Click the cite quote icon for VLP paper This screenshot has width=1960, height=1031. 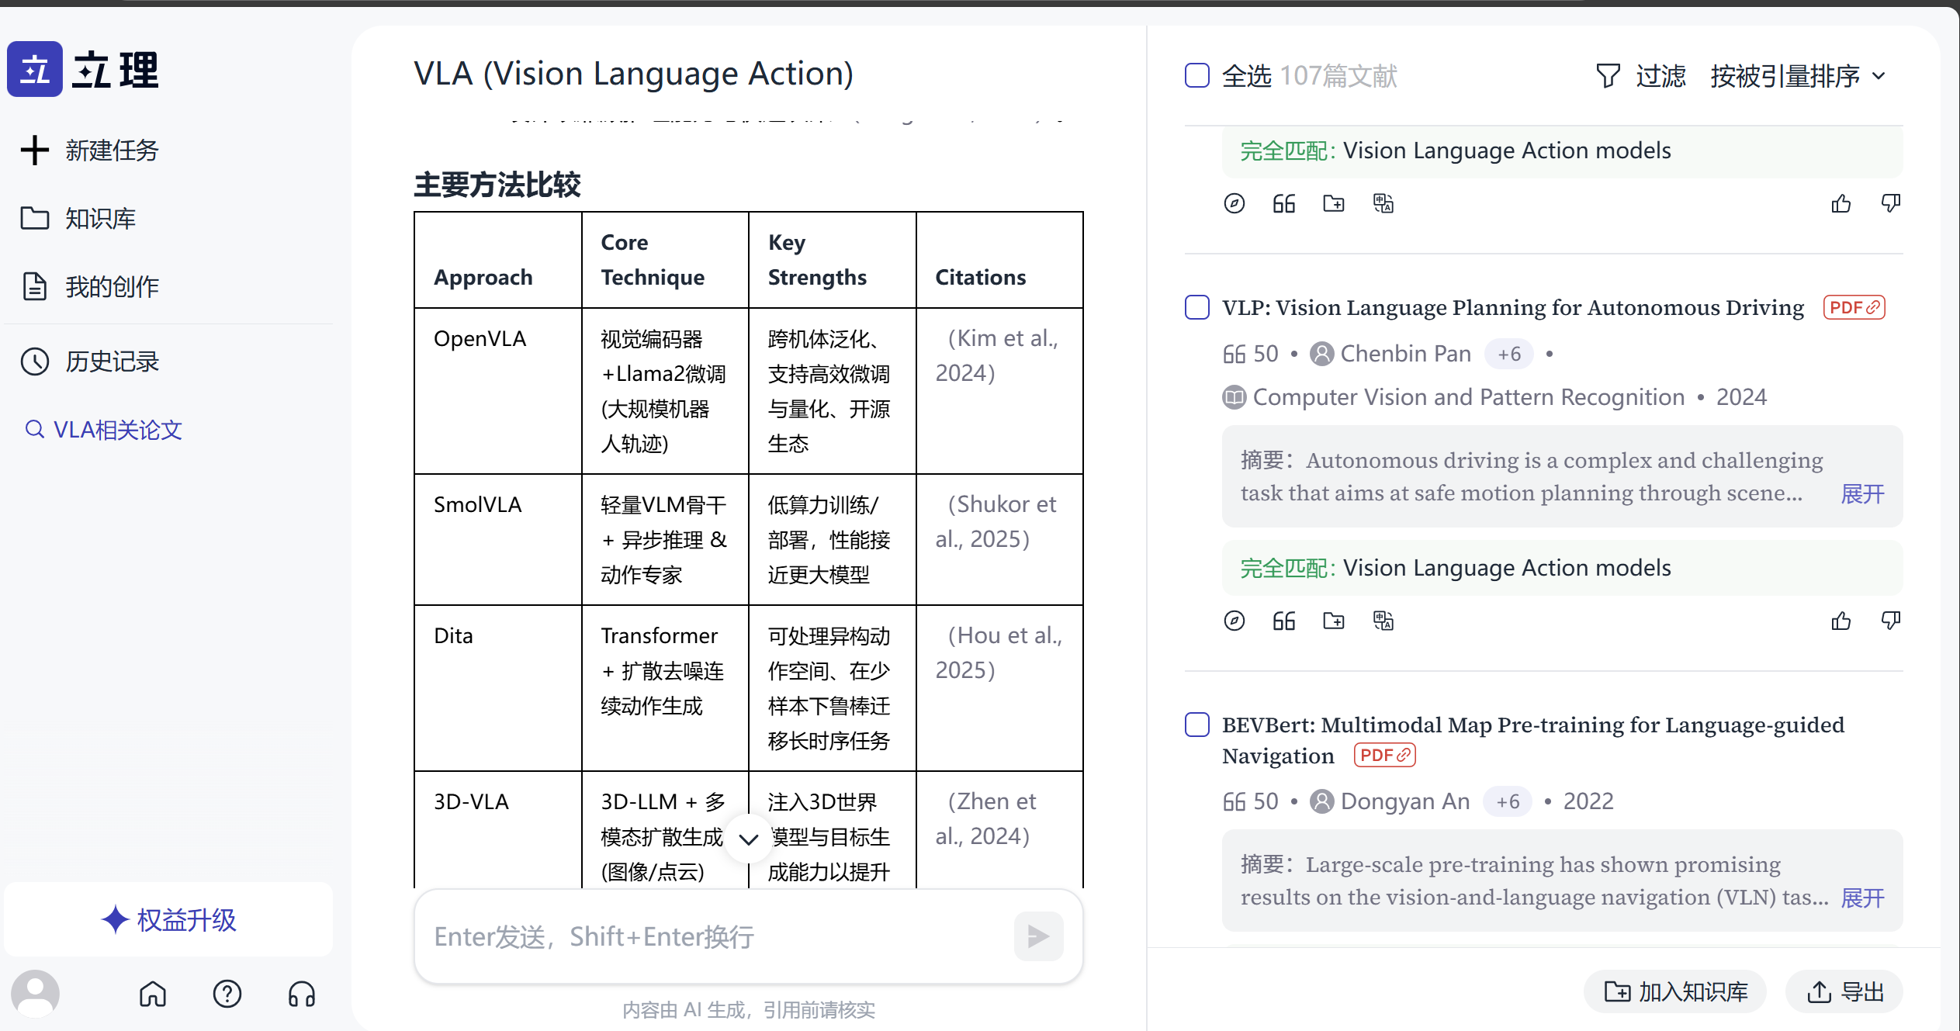(1284, 621)
